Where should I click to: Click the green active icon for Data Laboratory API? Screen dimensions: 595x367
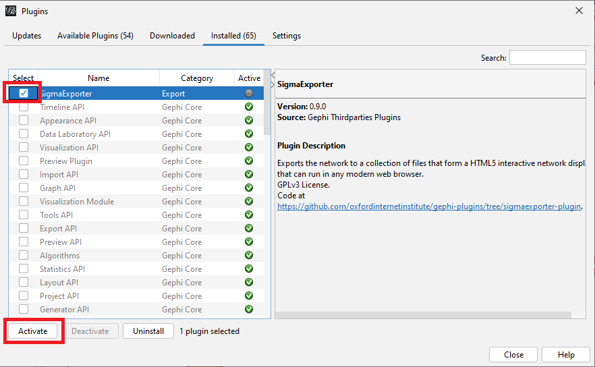(x=249, y=134)
